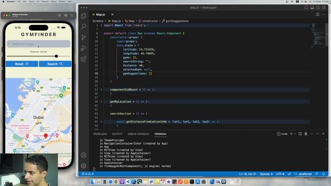Select the Map.js editor tab
Screen dimensions: 331x186
point(100,14)
